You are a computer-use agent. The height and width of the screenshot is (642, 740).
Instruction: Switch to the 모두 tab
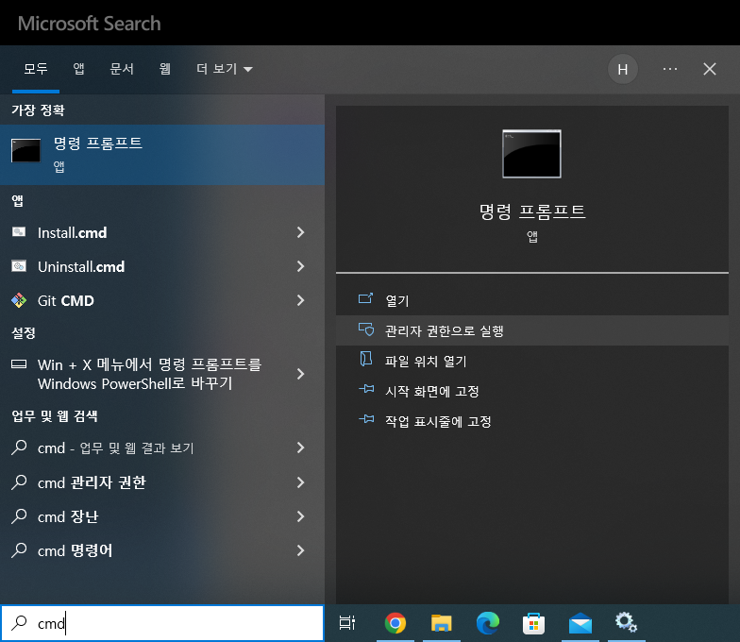[36, 70]
